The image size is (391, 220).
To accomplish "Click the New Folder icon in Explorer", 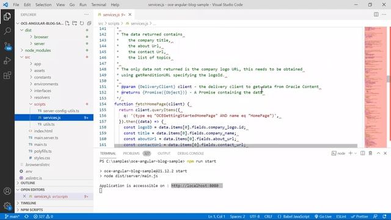I will pos(75,23).
